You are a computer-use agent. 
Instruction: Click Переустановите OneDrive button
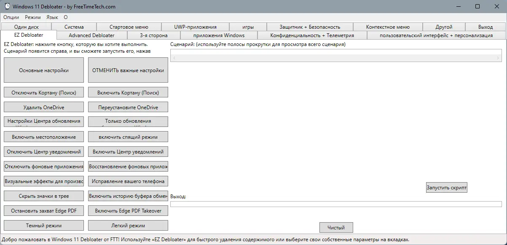coord(128,107)
